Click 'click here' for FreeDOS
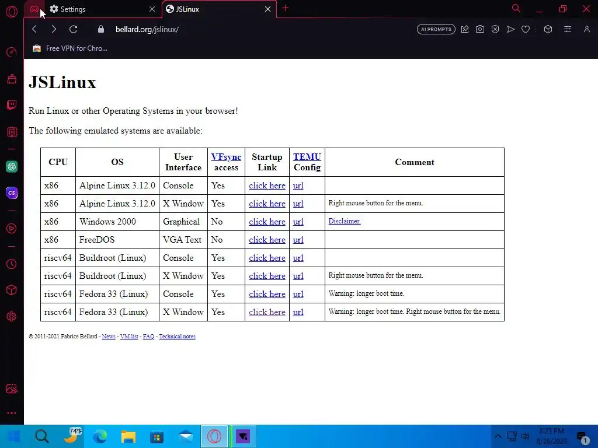 pos(267,240)
